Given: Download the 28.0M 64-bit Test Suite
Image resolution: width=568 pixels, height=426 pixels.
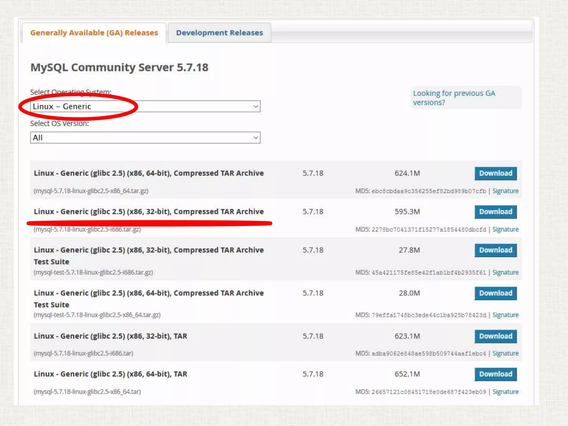Looking at the screenshot, I should coord(495,293).
